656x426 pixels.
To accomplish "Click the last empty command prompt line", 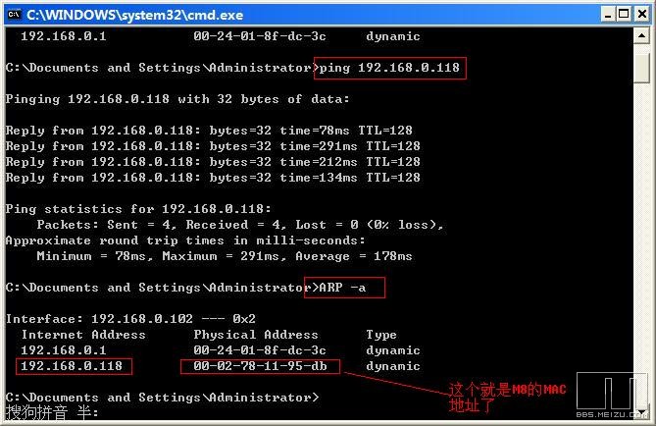I will tap(162, 398).
